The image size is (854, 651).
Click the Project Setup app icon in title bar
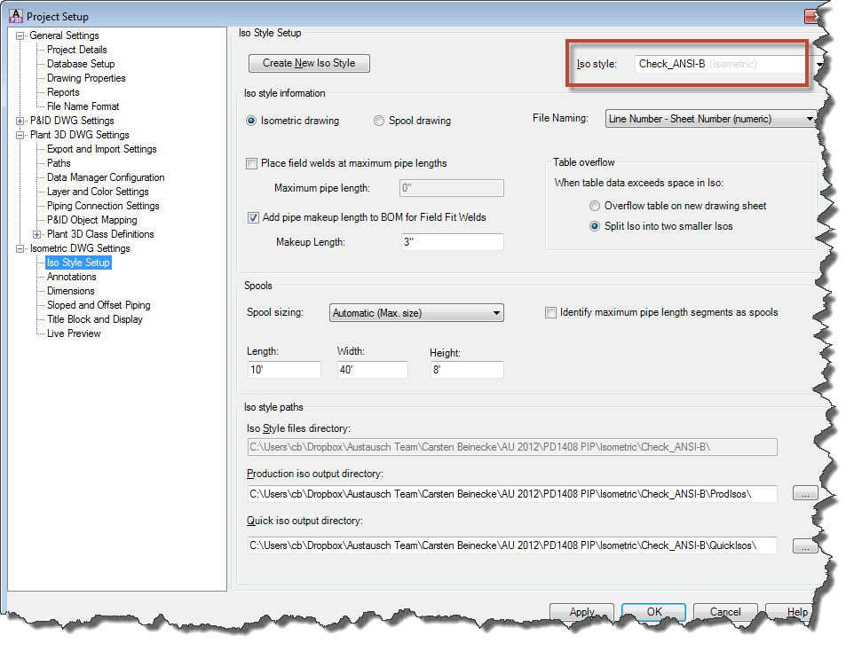(16, 16)
